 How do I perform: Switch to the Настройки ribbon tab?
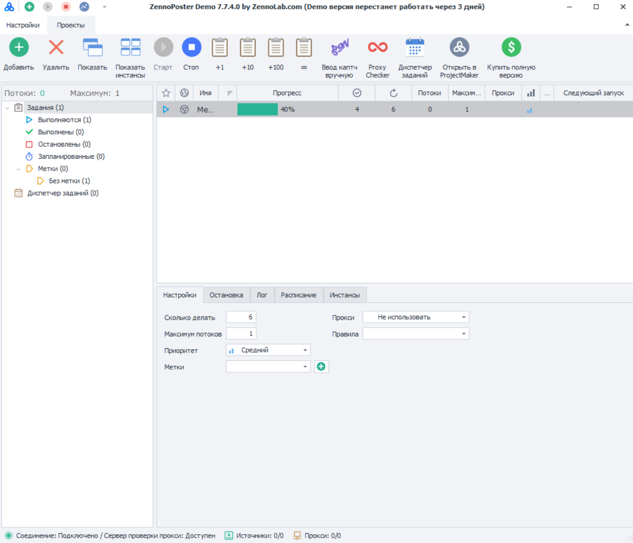[x=23, y=25]
